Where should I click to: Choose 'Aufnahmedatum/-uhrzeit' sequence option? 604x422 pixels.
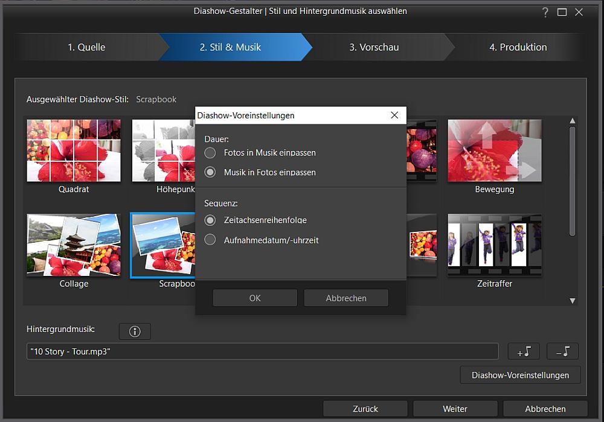click(210, 240)
